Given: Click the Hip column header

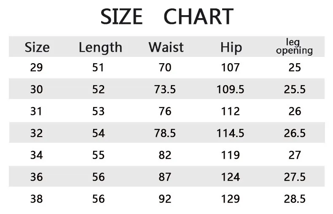Looking at the screenshot, I should (x=231, y=47).
